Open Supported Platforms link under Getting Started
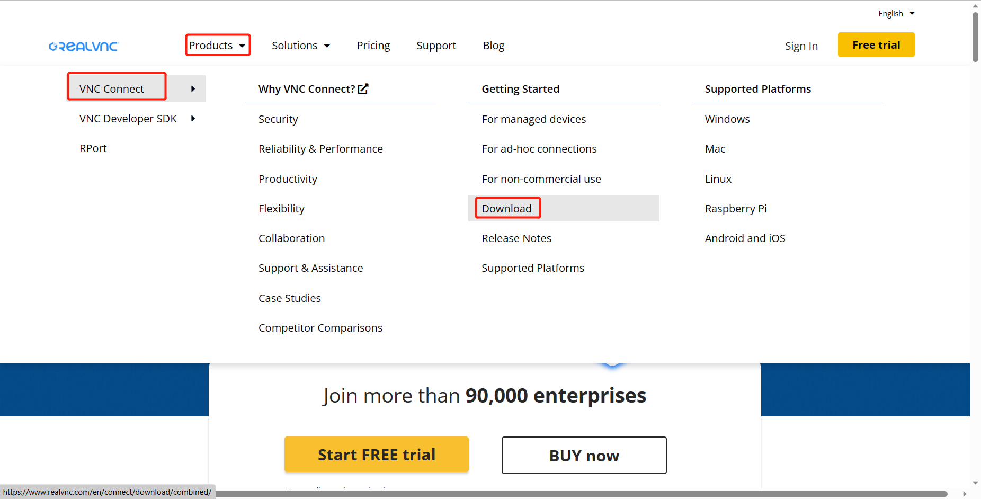Screen dimensions: 981x499 coord(533,268)
